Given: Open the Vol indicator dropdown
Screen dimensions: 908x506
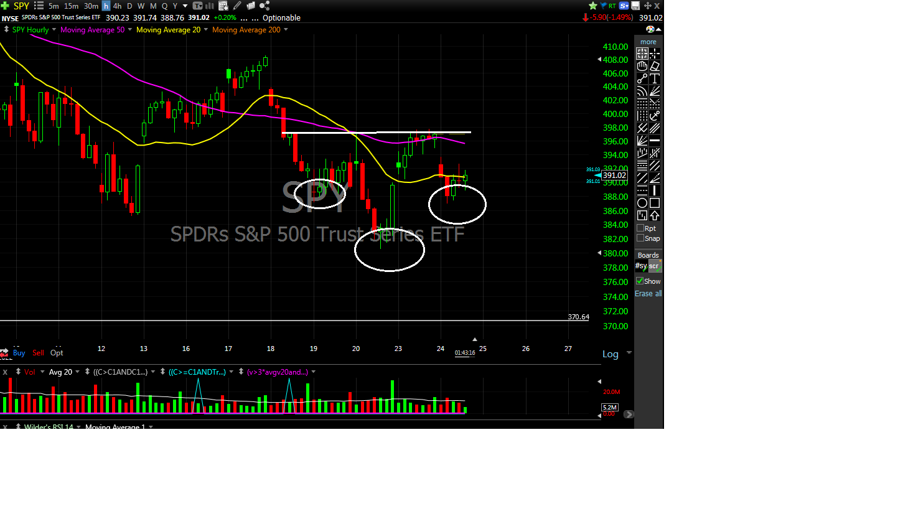Looking at the screenshot, I should click(42, 372).
